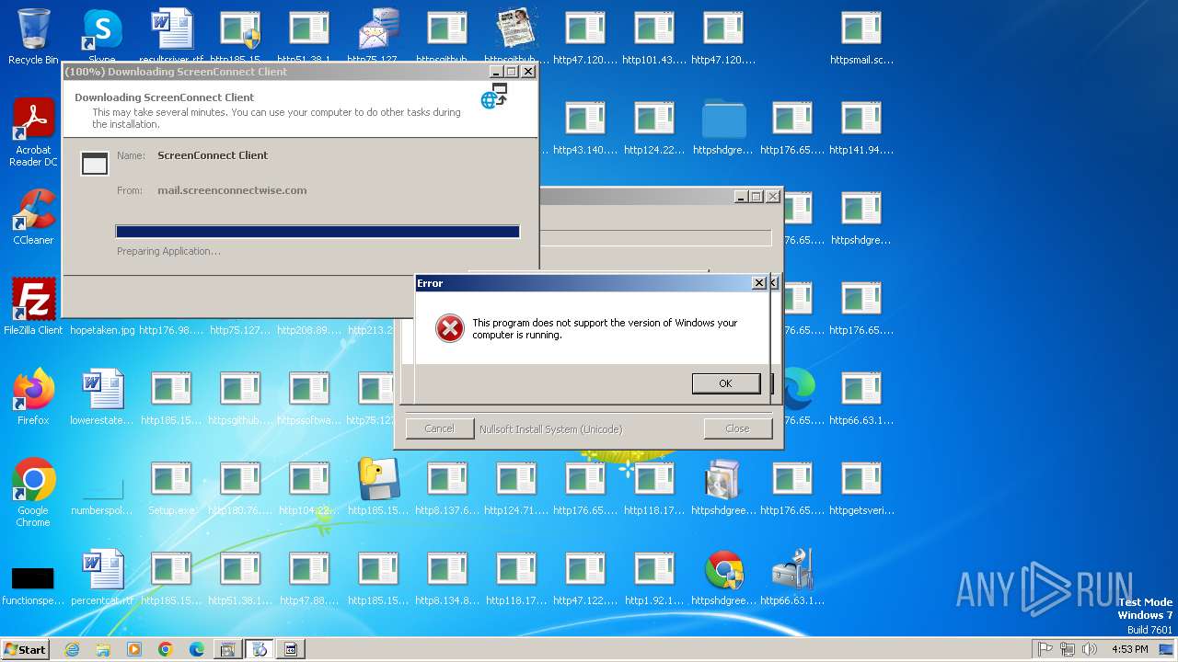Select the httpssoftwa desktop icon
This screenshot has height=662, width=1178.
coord(309,397)
